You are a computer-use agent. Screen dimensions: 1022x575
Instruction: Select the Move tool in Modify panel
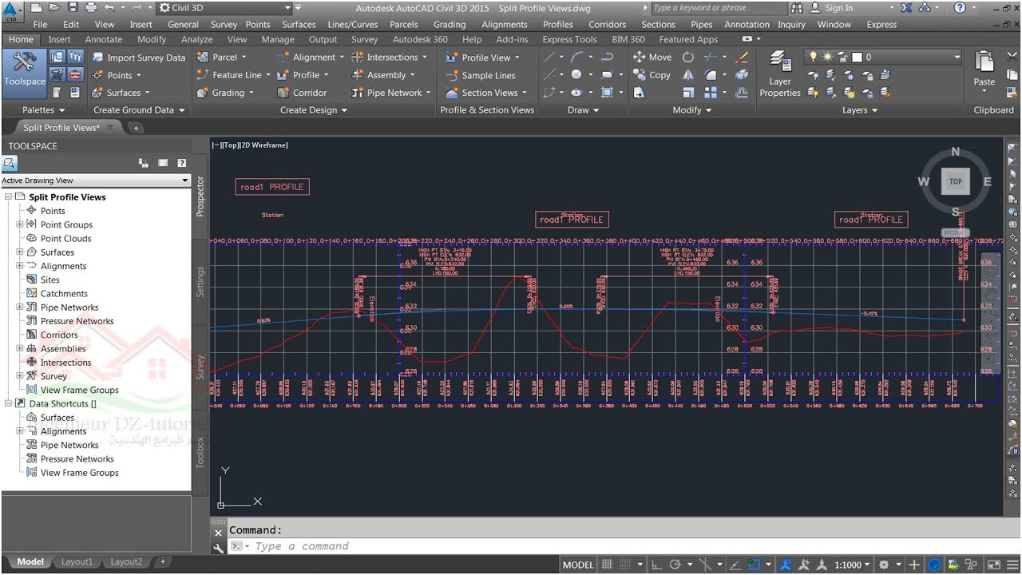[x=652, y=57]
